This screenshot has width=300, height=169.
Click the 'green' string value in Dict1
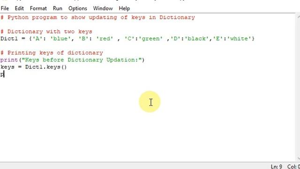click(150, 38)
